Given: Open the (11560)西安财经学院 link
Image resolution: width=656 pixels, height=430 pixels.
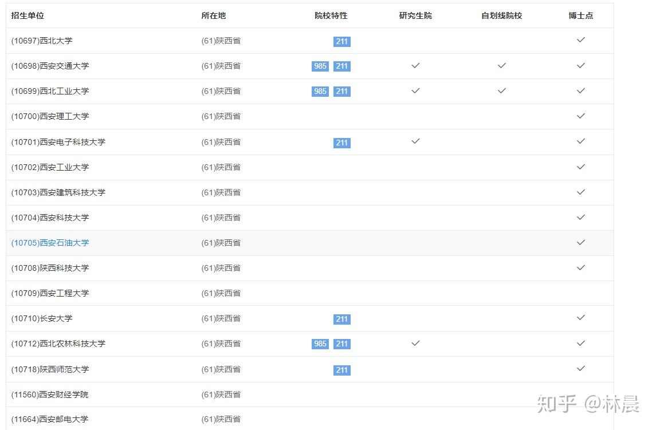Looking at the screenshot, I should tap(50, 395).
